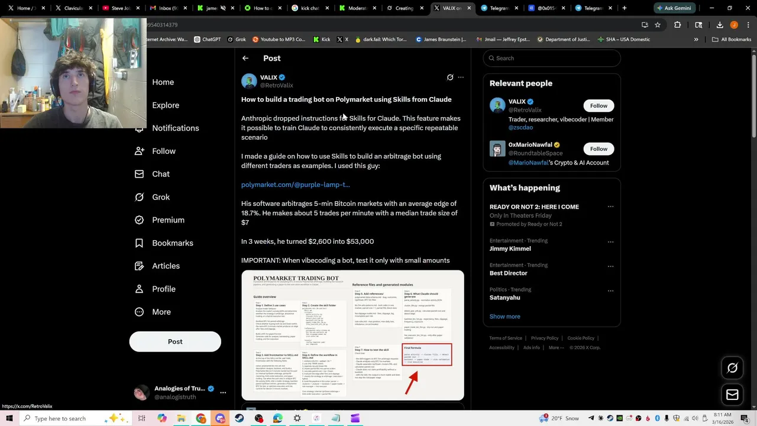
Task: Open a new browser tab
Action: 625,8
